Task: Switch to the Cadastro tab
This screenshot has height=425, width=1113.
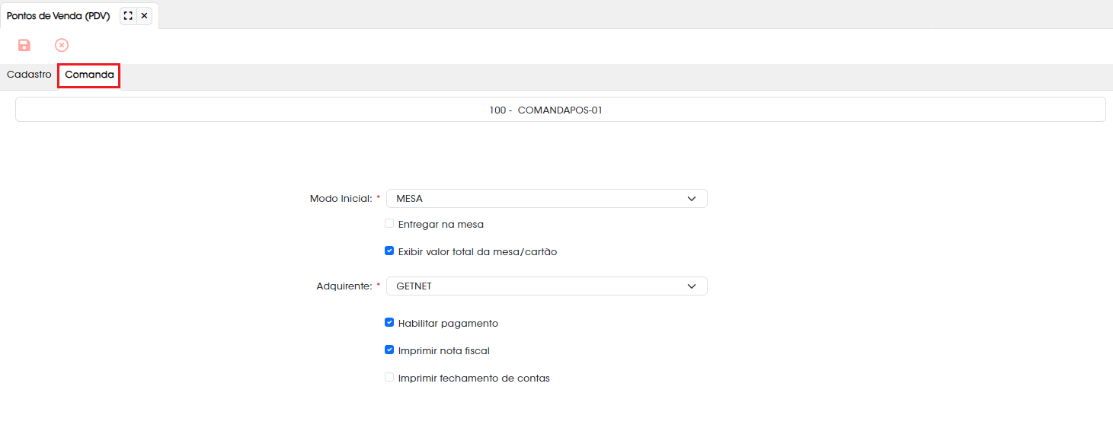Action: pos(29,75)
